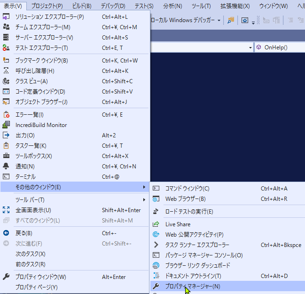Screen dimensions: 305x294
Task: Click the プロパティ ウィンドウ wrench icon
Action: coord(6,277)
